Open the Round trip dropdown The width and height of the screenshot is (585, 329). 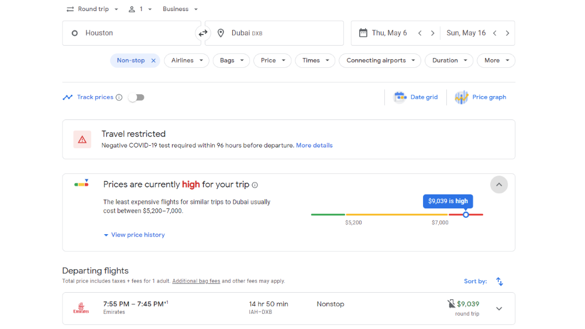point(92,9)
